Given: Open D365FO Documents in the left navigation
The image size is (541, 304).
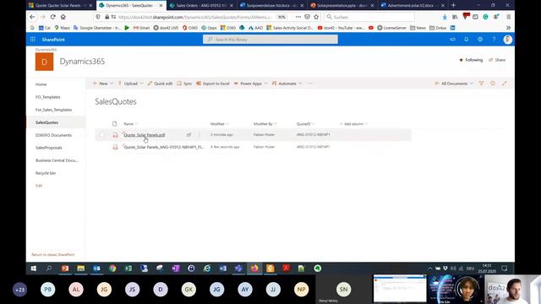Looking at the screenshot, I should [x=53, y=135].
